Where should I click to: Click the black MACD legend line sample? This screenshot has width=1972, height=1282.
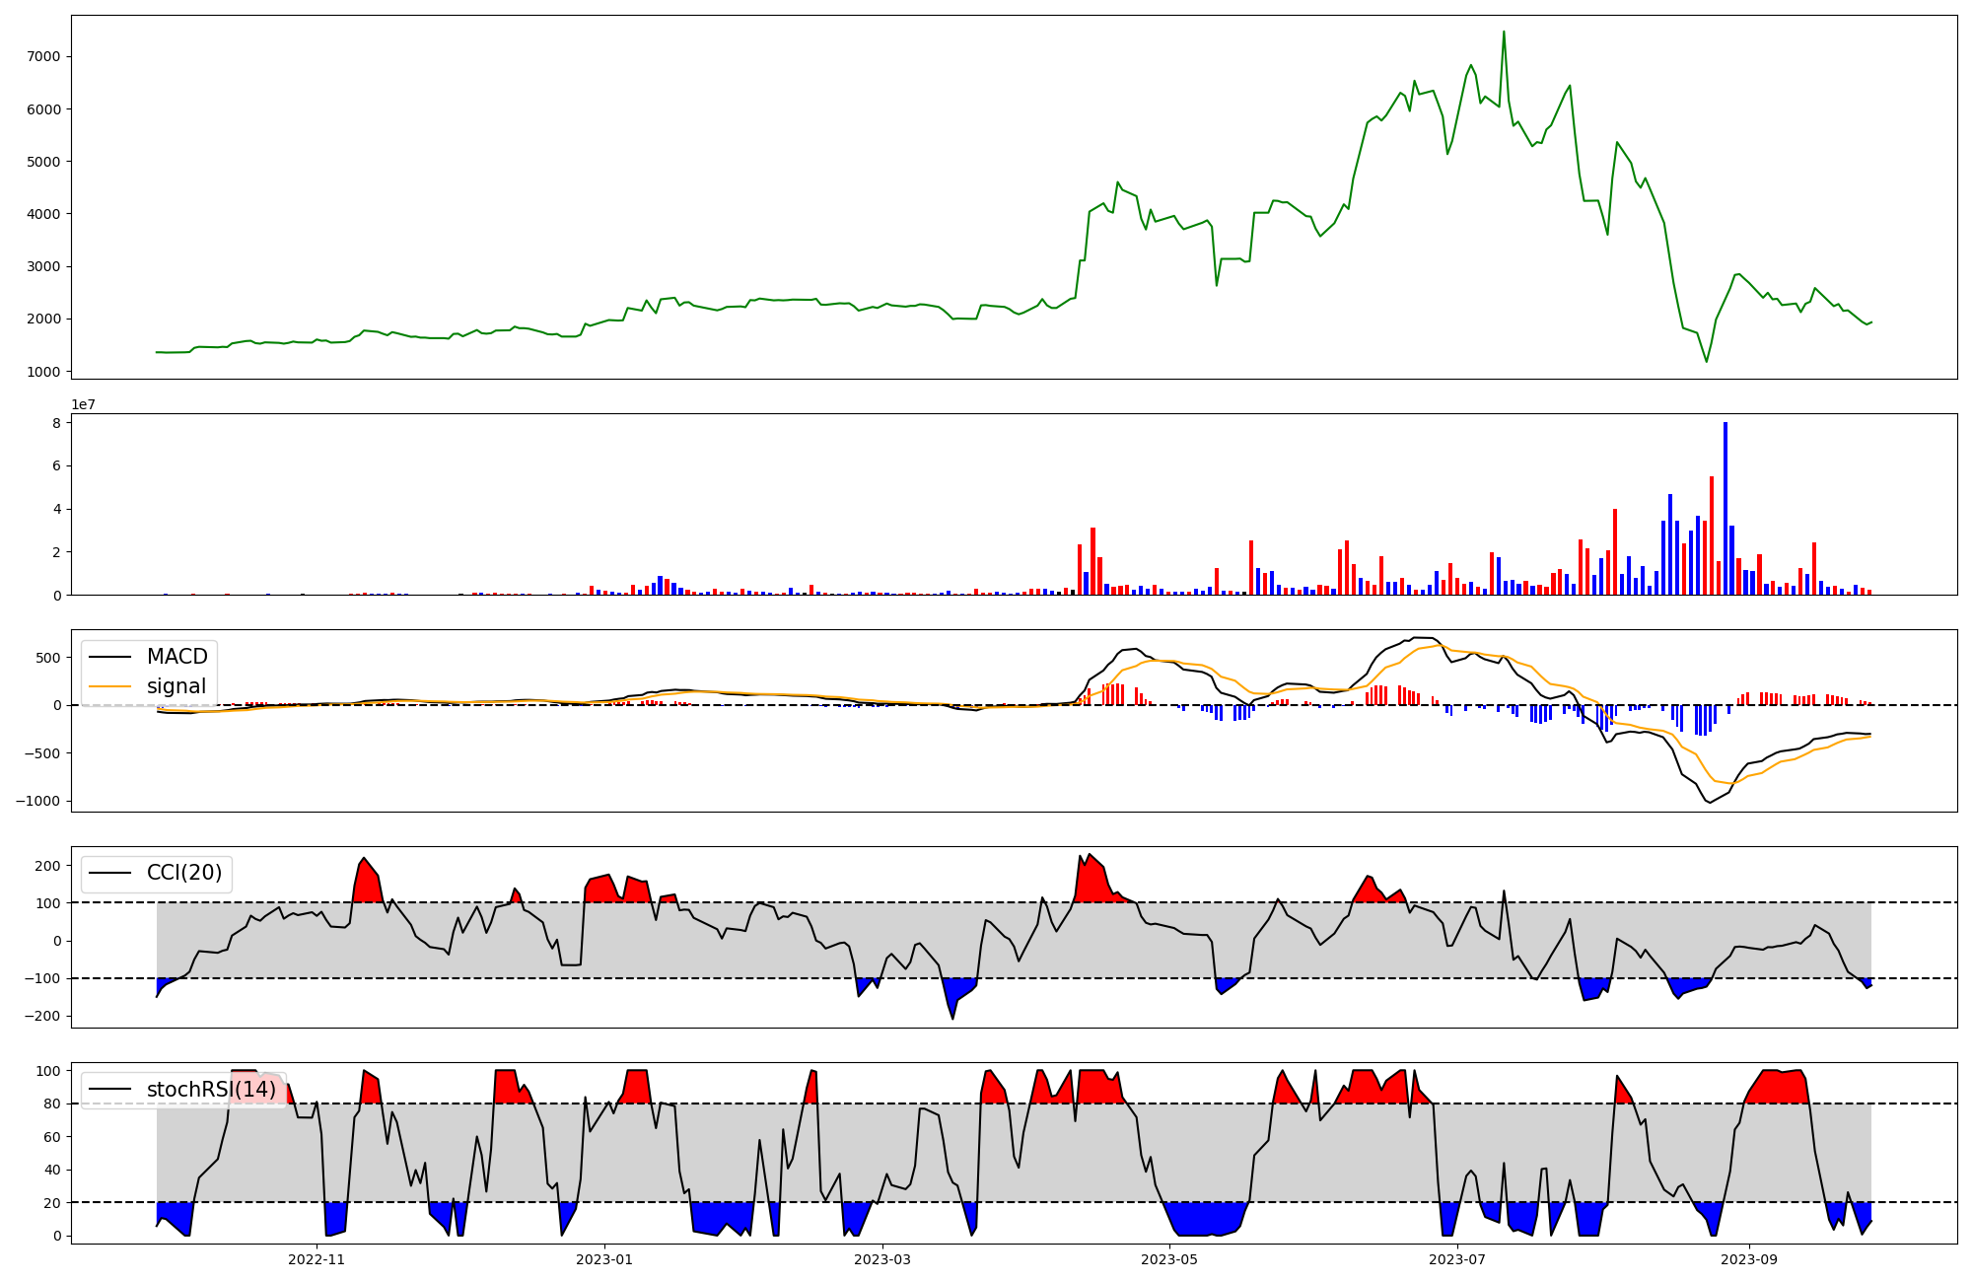(x=111, y=657)
